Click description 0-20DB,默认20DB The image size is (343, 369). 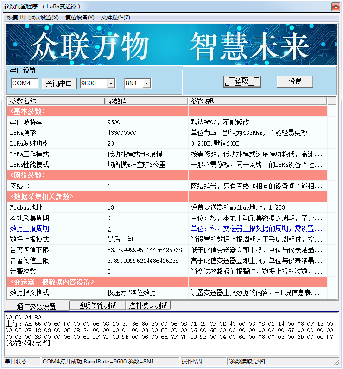coord(215,144)
